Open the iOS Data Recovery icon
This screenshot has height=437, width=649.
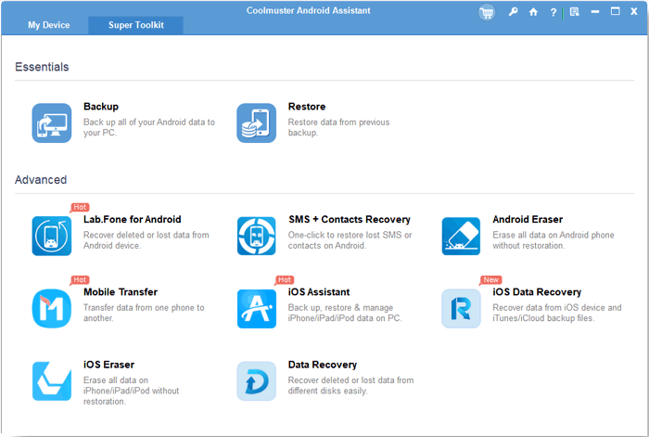[461, 308]
